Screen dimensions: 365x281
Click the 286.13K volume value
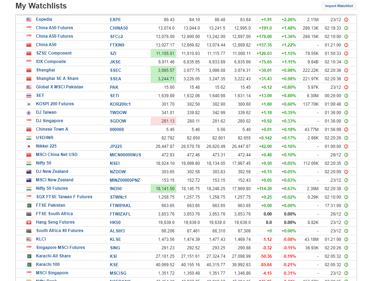coord(310,28)
